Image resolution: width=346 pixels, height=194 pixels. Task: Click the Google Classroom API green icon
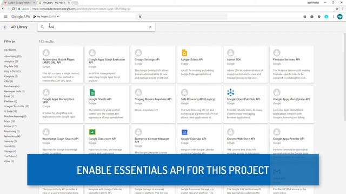click(x=92, y=132)
